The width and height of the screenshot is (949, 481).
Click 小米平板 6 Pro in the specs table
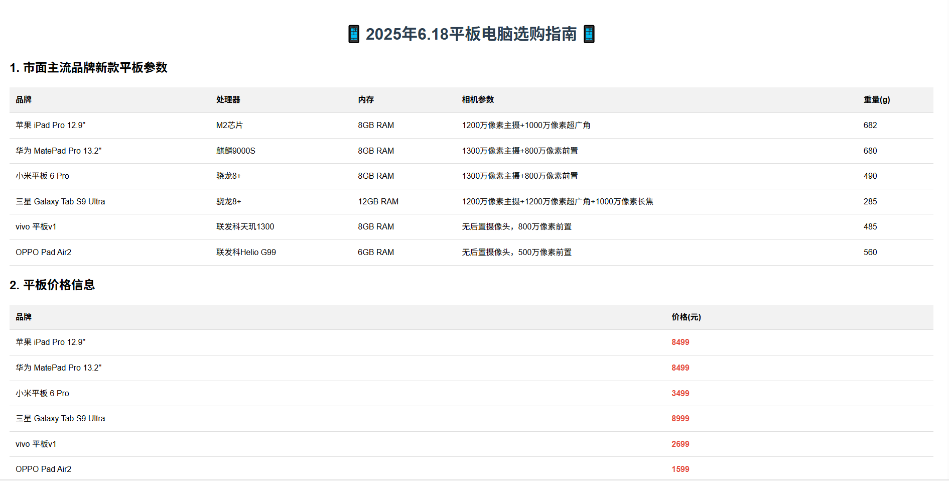tap(43, 176)
